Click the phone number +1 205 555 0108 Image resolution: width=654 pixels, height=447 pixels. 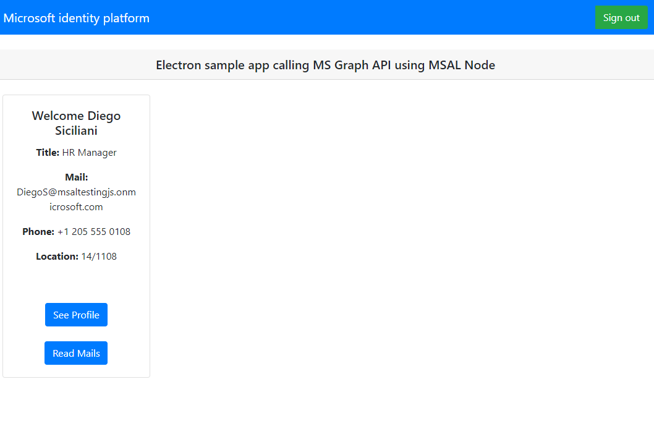pos(93,231)
